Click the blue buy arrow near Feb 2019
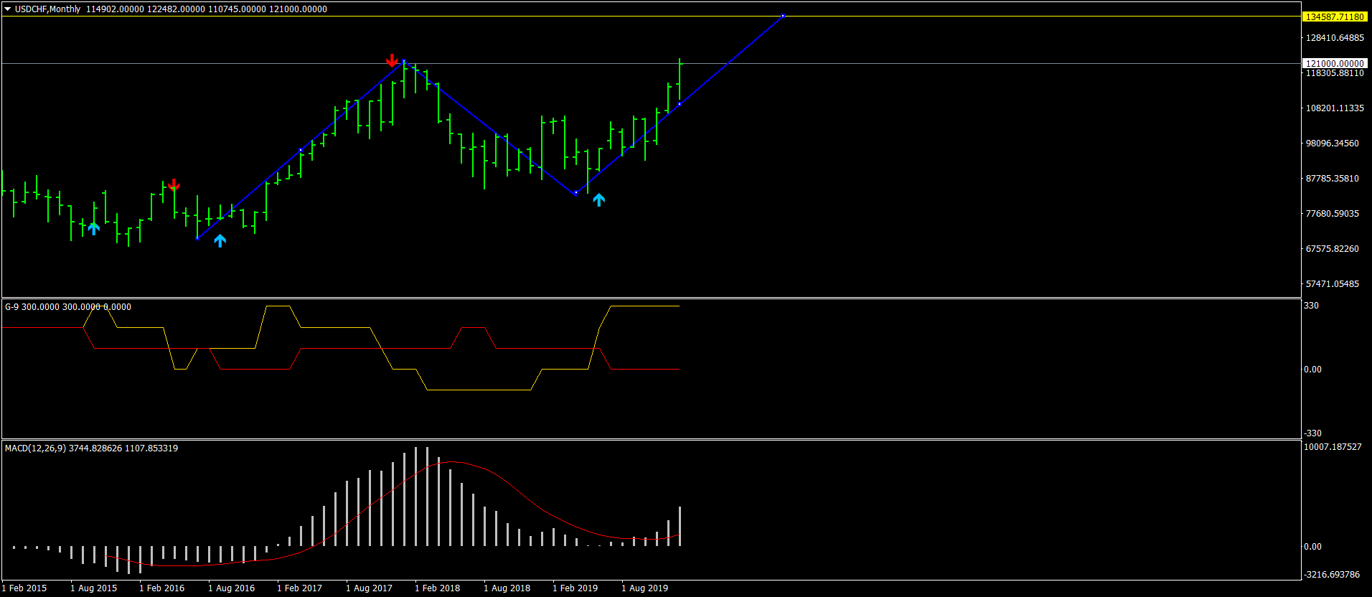Screen dimensions: 1372x597 tap(598, 199)
